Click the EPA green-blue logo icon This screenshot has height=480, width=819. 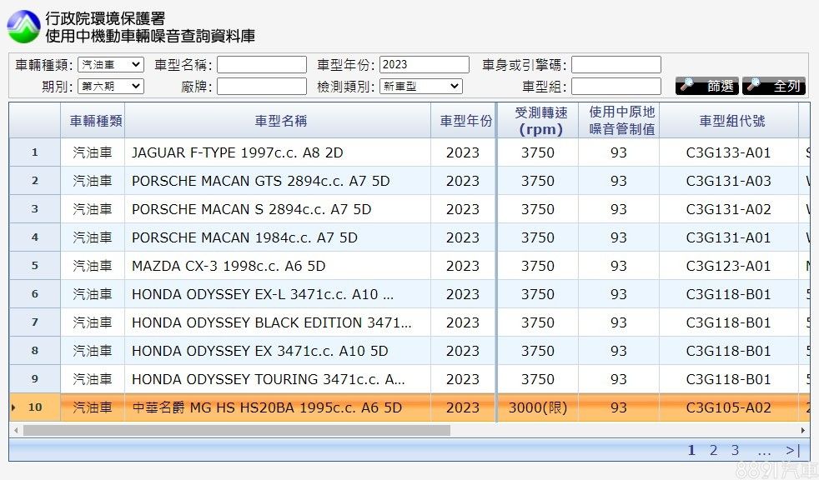(x=23, y=27)
